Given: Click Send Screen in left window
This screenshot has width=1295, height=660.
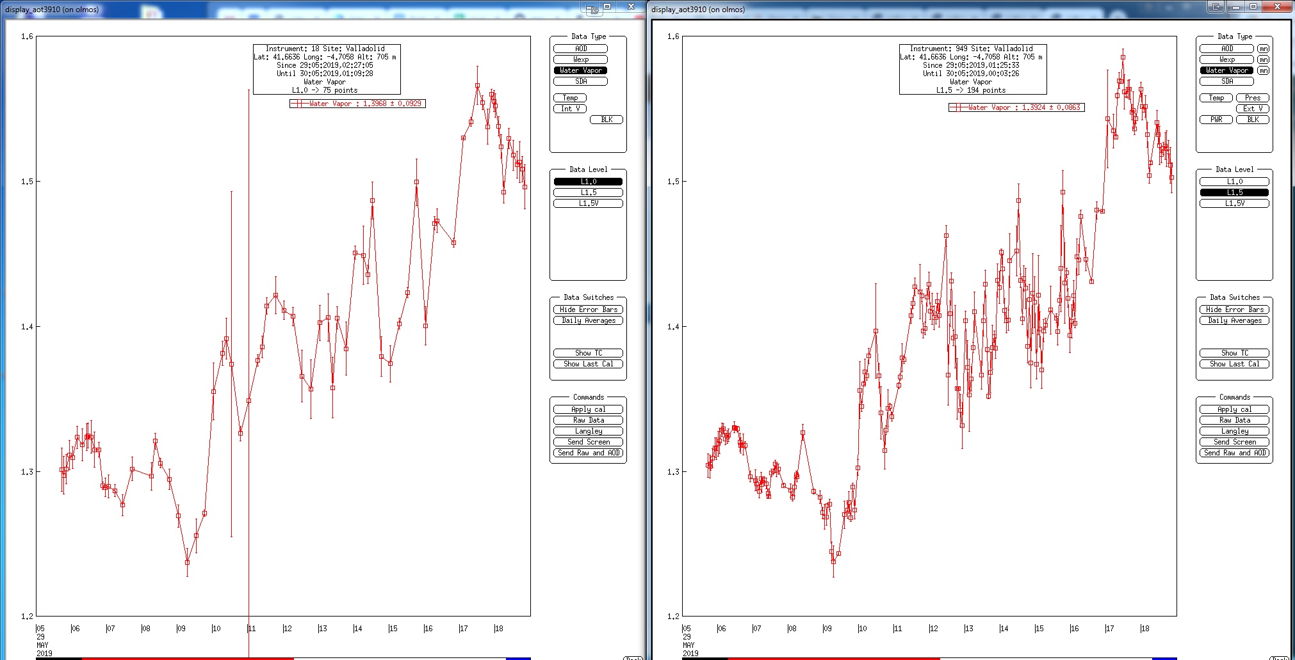Looking at the screenshot, I should point(588,442).
